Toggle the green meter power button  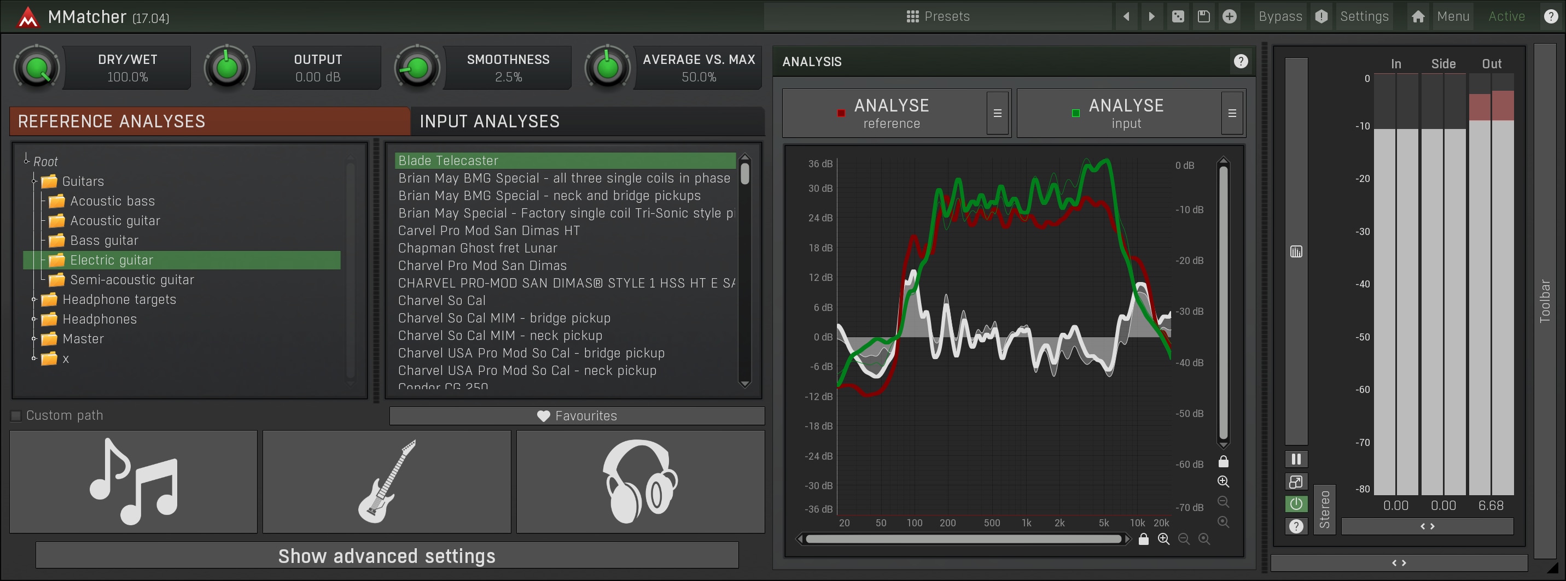[x=1295, y=504]
